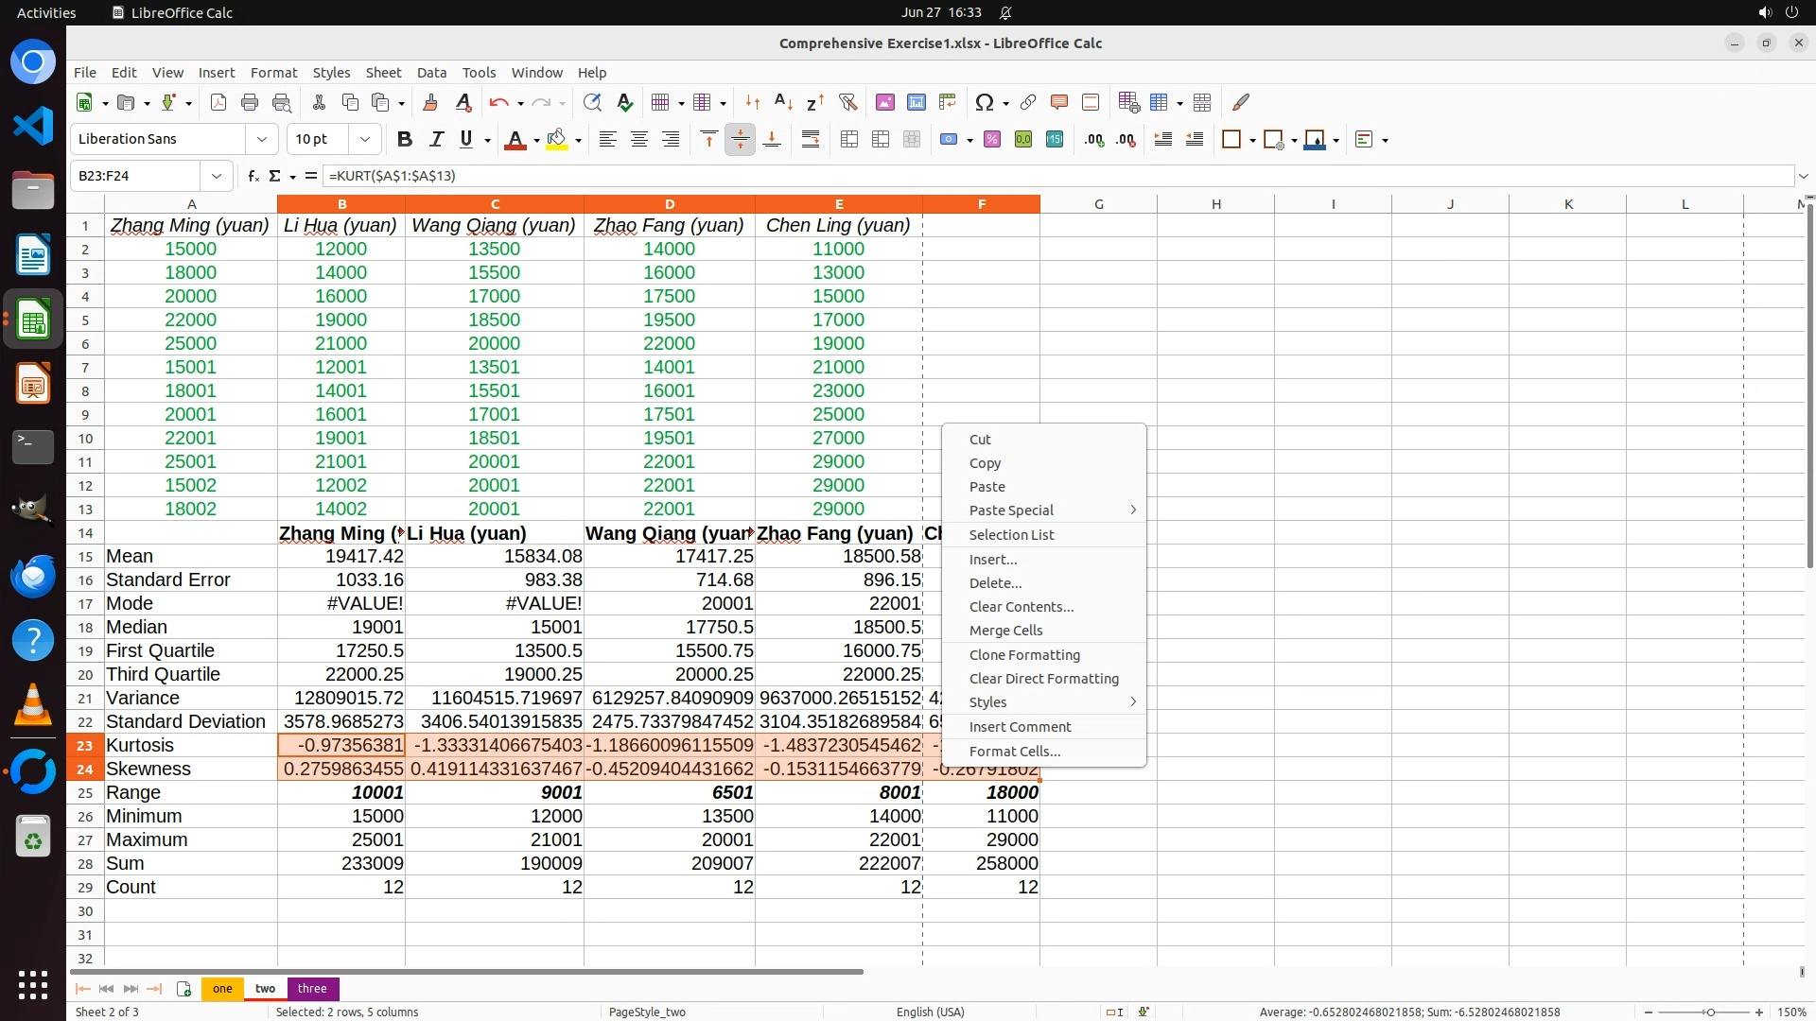
Task: Choose Clear Contents... in context menu
Action: (1021, 607)
